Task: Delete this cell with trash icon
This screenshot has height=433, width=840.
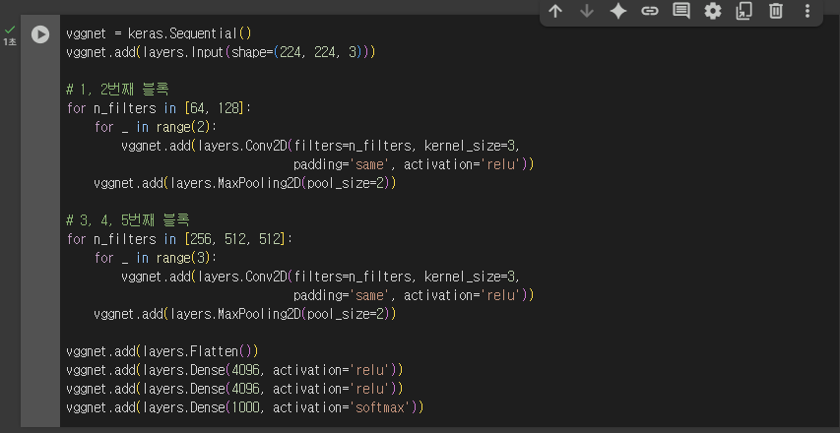Action: coord(776,11)
